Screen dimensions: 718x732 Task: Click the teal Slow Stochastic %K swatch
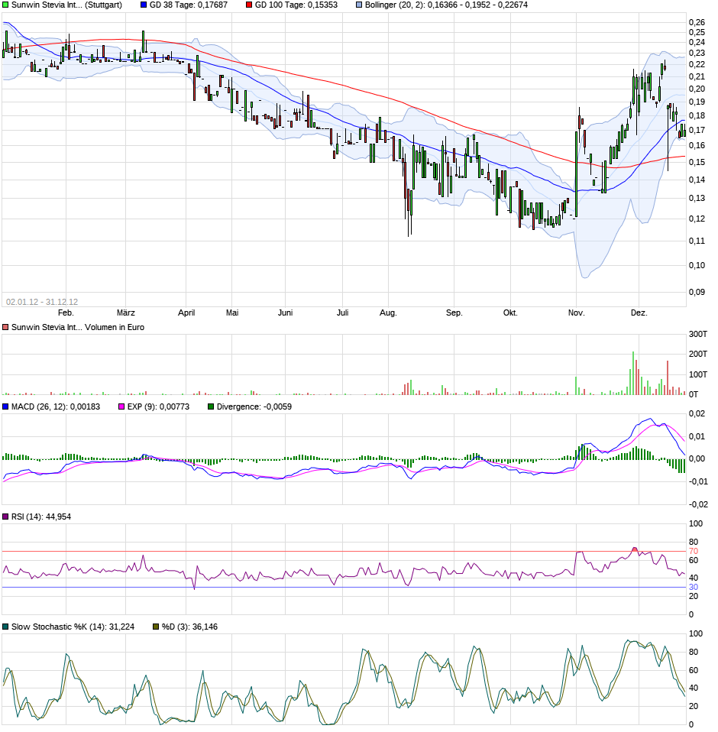pyautogui.click(x=5, y=627)
